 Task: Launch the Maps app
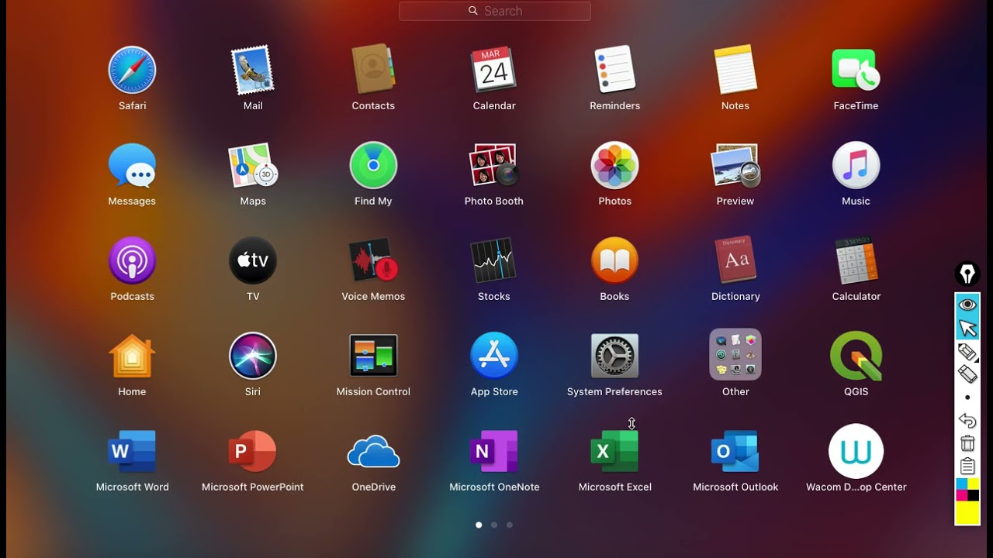[x=253, y=165]
